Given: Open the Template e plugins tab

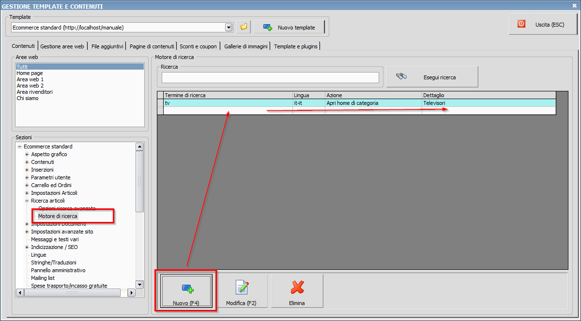Looking at the screenshot, I should coord(296,46).
